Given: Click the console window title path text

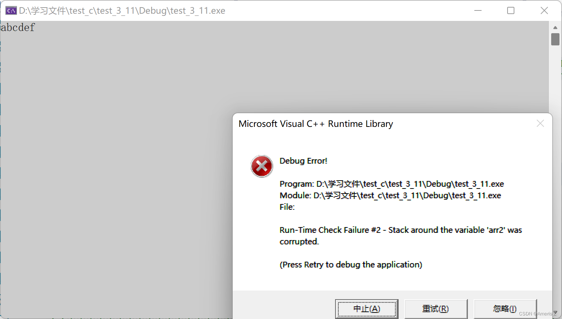Looking at the screenshot, I should (122, 11).
